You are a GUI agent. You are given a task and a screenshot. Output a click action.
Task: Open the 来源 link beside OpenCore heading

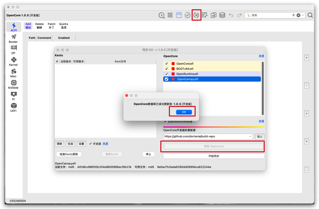[x=261, y=56]
